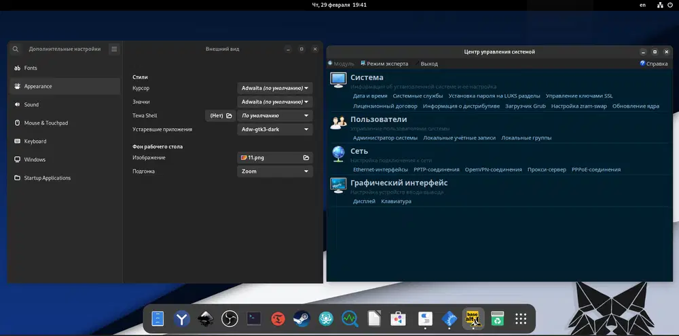Image resolution: width=679 pixels, height=336 pixels.
Task: Expand the Устаревшие приложения Adw-gtk3-dark dropdown
Action: 275,129
